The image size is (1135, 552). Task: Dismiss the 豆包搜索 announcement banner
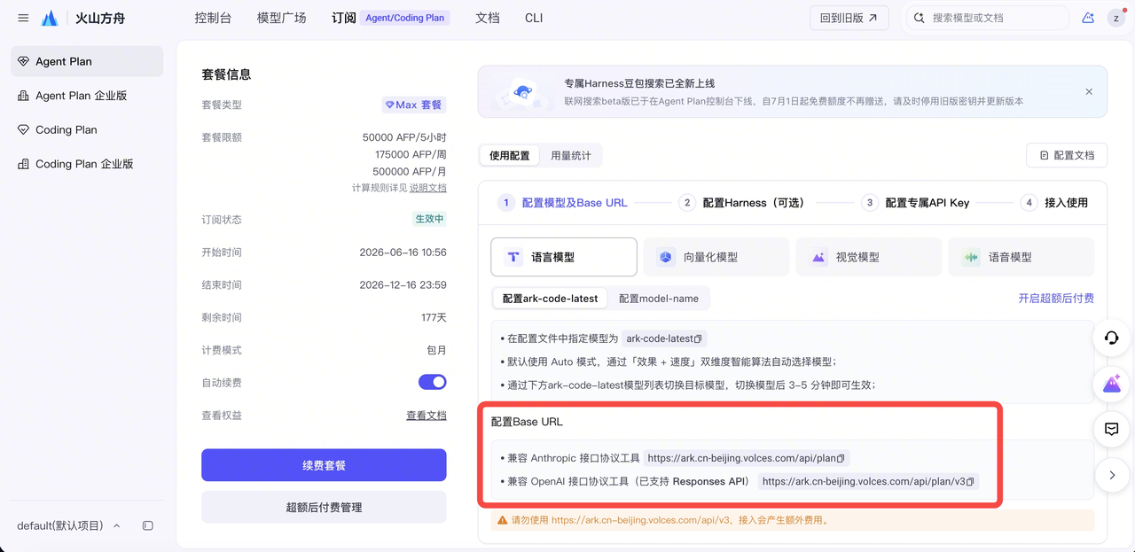(1089, 91)
